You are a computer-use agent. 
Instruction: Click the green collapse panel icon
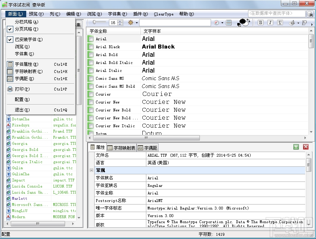tap(296, 147)
